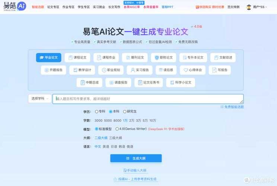Click the 手动输入大纲 link
277x186 pixels.
[x=135, y=170]
